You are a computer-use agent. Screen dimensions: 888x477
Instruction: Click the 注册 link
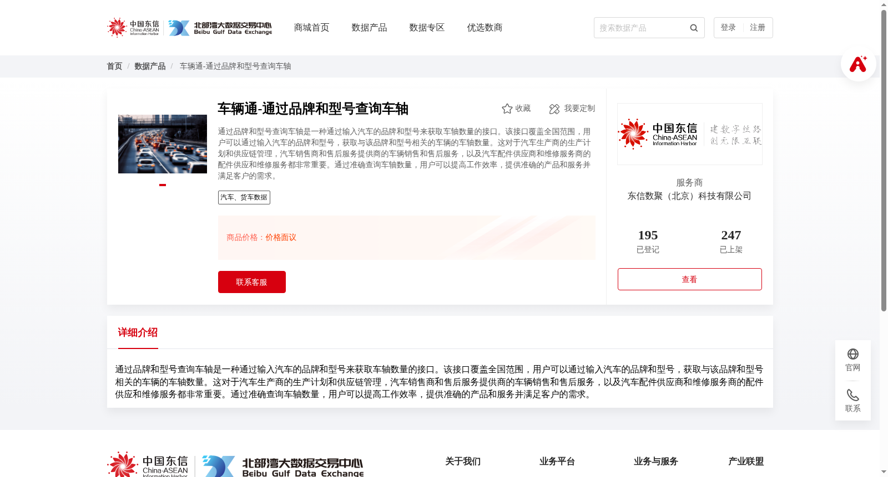758,28
